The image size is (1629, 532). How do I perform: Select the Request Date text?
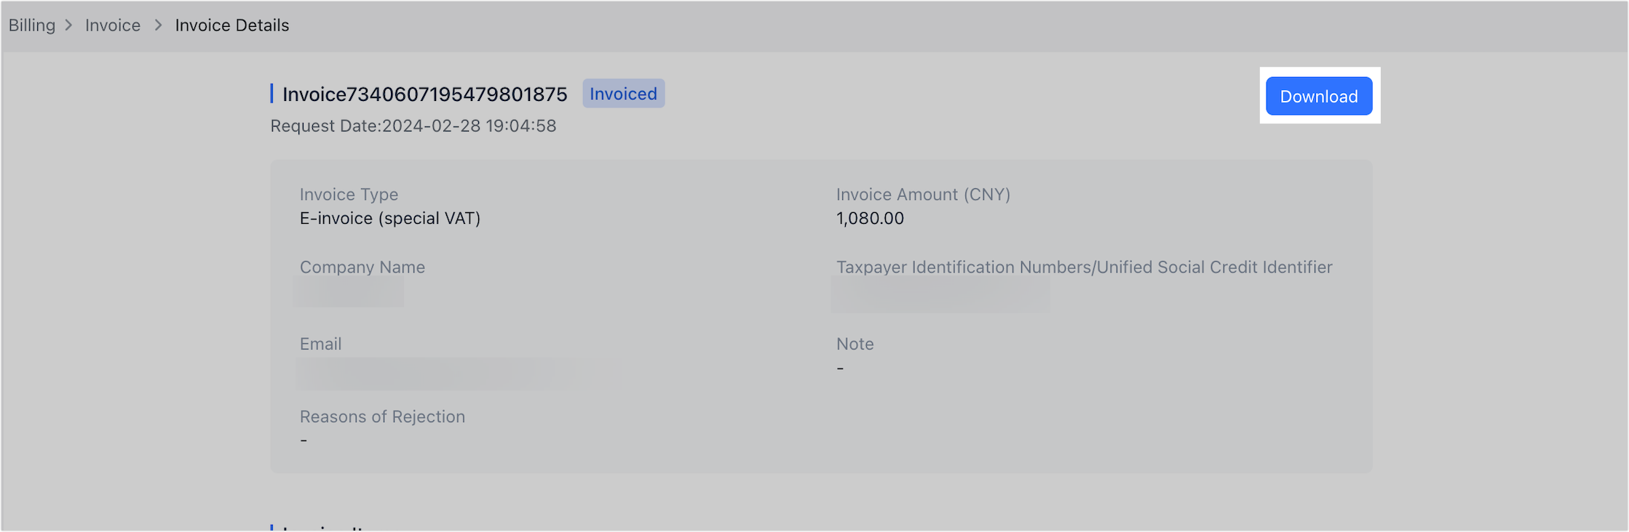tap(413, 126)
